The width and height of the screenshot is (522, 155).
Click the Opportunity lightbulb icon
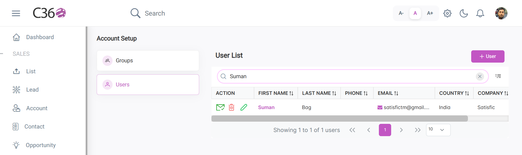[x=16, y=145]
